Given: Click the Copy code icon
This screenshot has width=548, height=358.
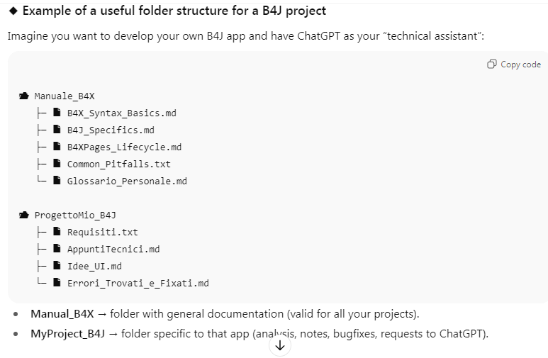Looking at the screenshot, I should (x=492, y=65).
